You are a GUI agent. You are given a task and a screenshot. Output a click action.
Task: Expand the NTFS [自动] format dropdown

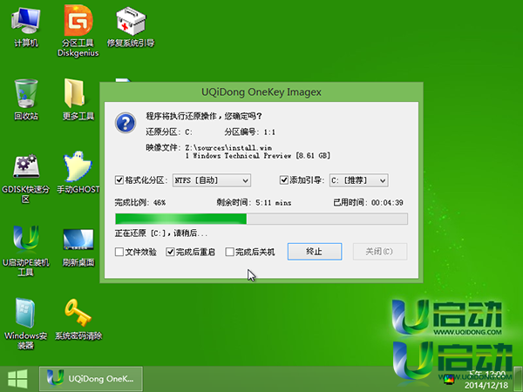point(212,180)
